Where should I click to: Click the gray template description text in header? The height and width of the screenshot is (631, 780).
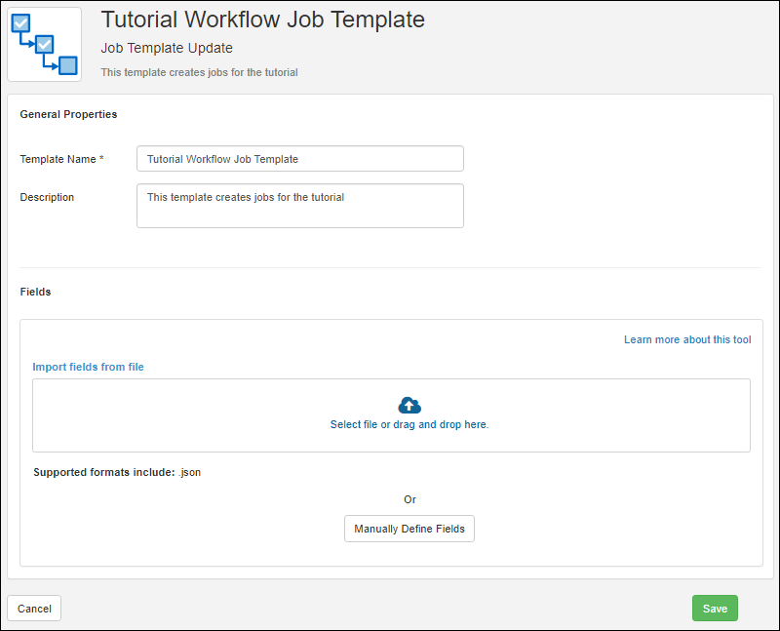click(199, 72)
